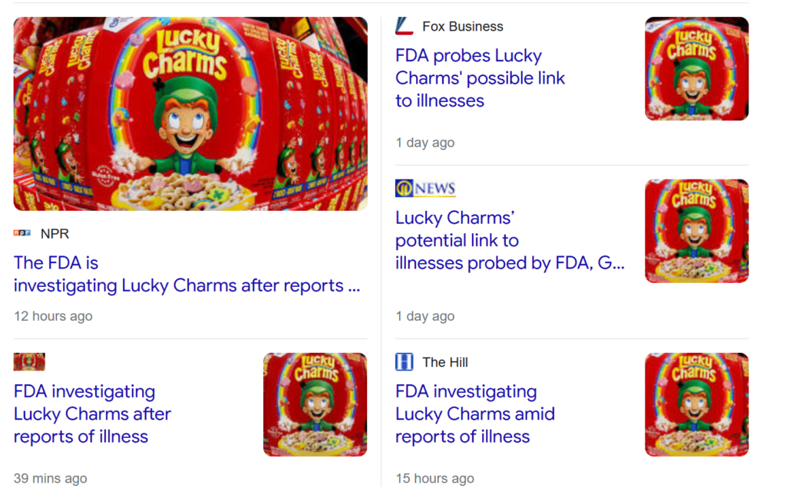Screen dimensions: 786x501
Task: Click the '12 hours ago' timestamp
Action: click(53, 316)
